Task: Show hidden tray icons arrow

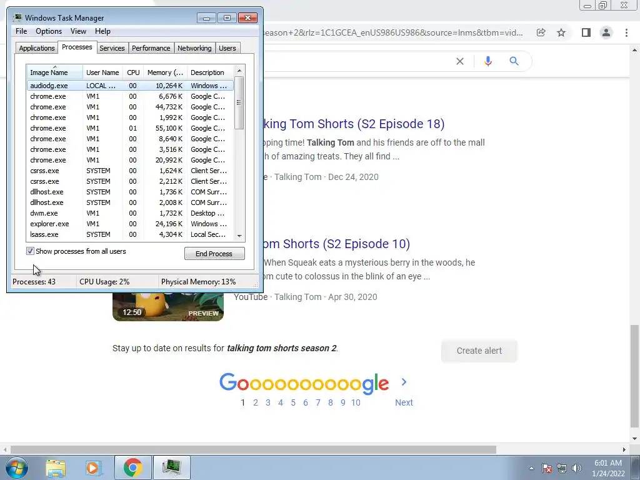Action: [x=531, y=468]
